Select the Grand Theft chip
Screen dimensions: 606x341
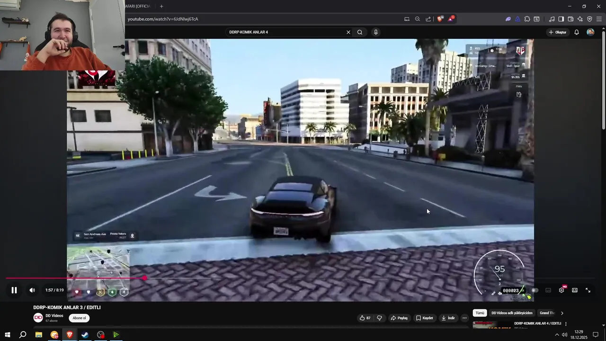coord(547,313)
